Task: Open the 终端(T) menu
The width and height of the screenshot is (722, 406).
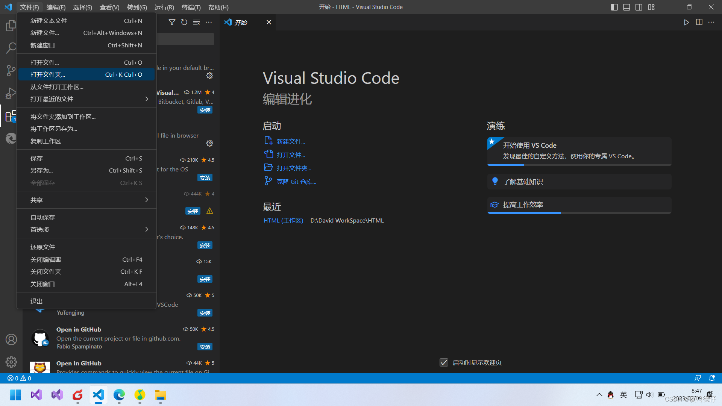Action: (x=191, y=7)
